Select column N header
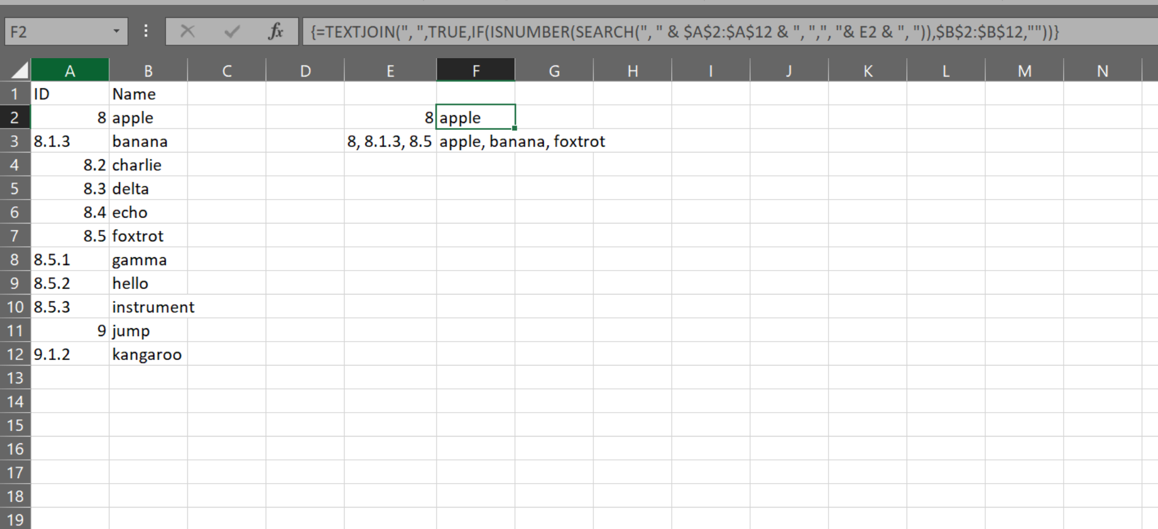This screenshot has height=529, width=1158. point(1103,71)
